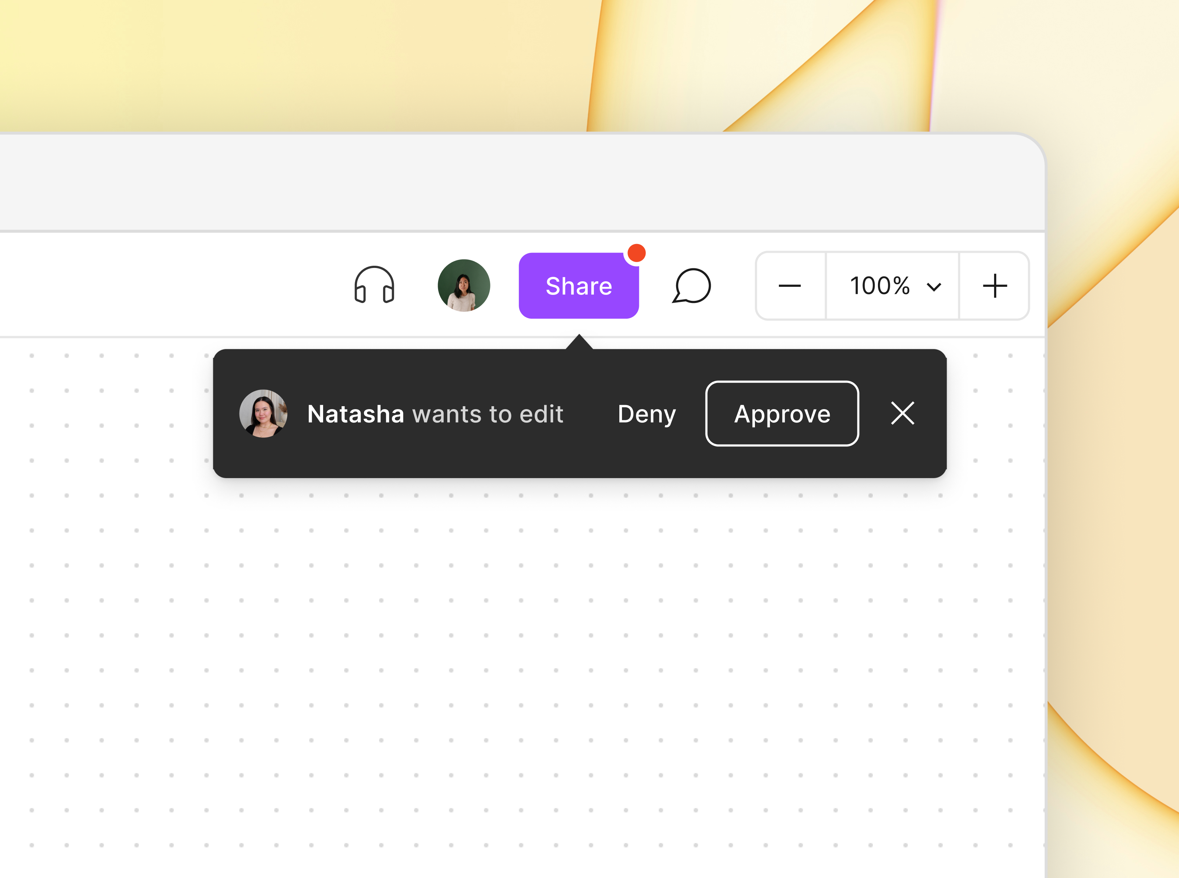Increase the canvas zoom level
This screenshot has height=878, width=1179.
(994, 286)
